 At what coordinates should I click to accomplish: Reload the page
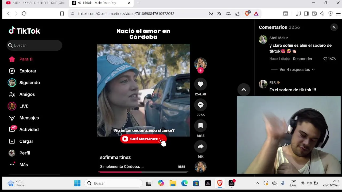(x=24, y=14)
